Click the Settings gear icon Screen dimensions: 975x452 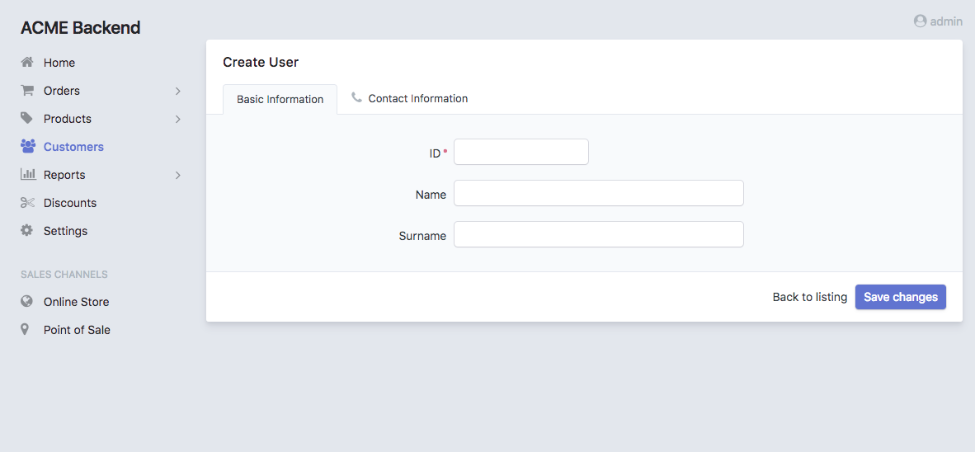tap(27, 231)
